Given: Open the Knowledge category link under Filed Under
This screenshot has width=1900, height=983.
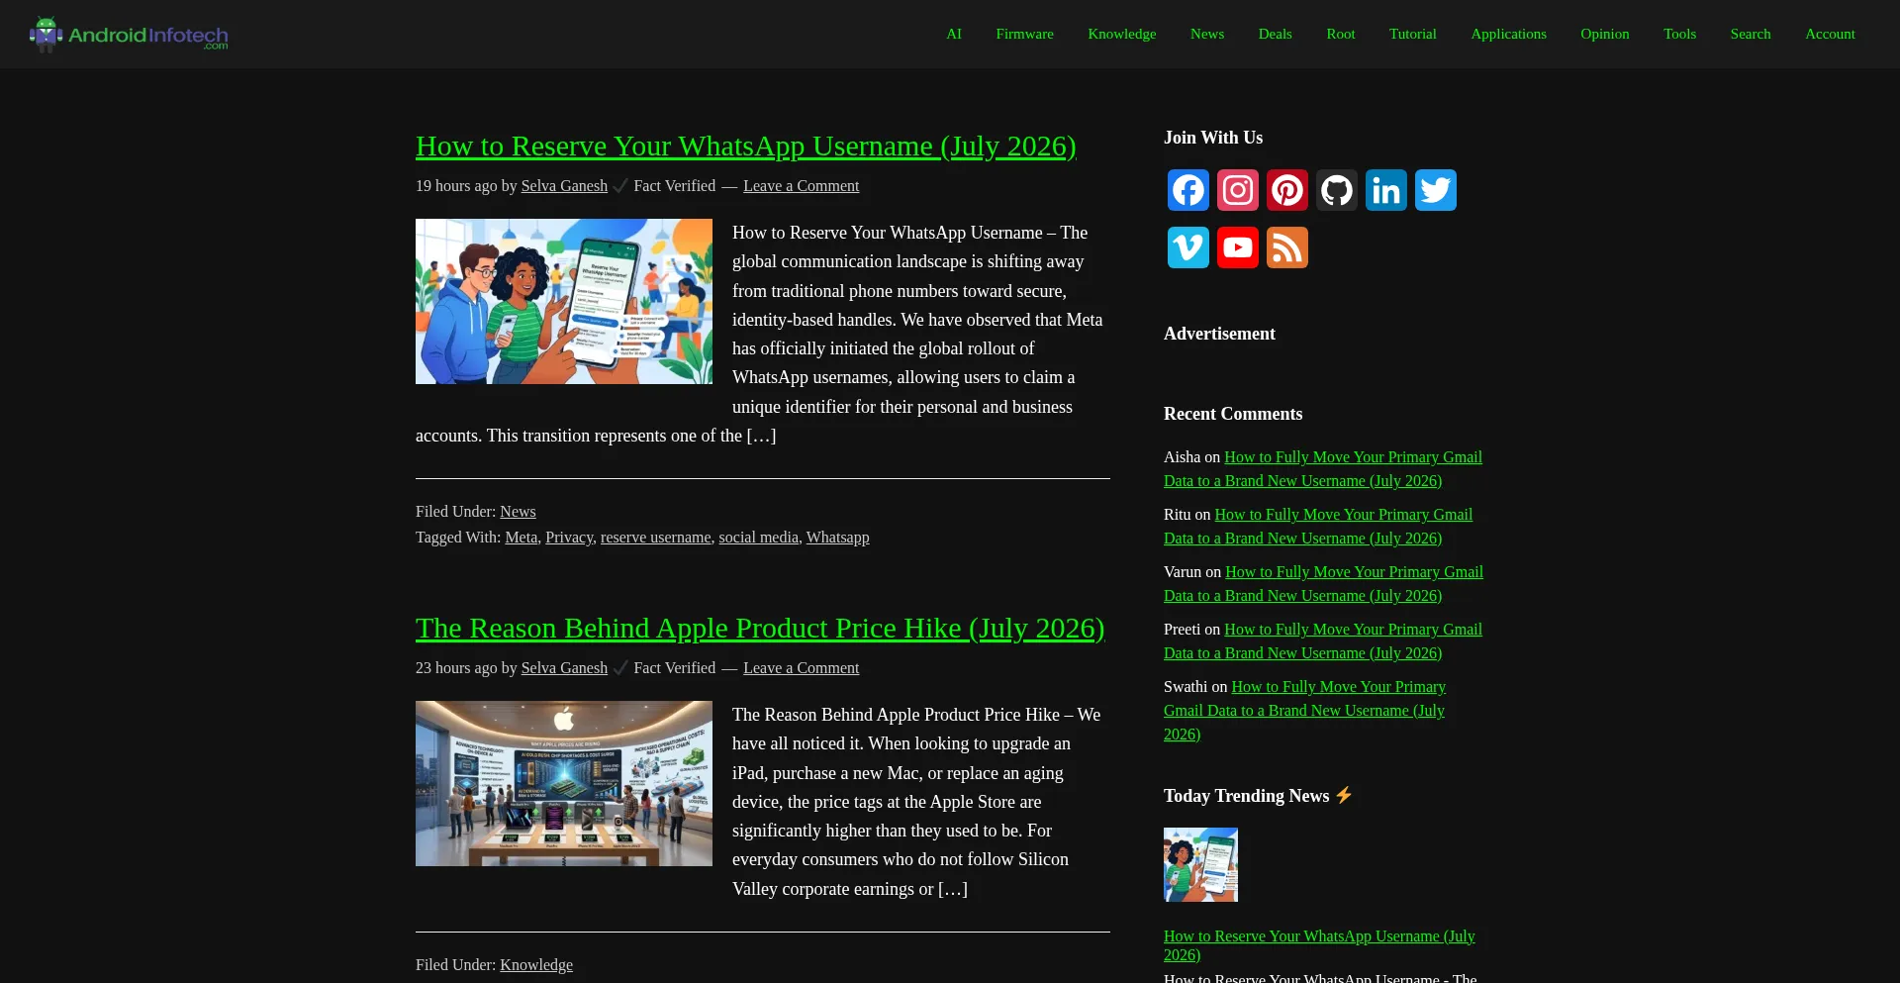Looking at the screenshot, I should pyautogui.click(x=536, y=965).
